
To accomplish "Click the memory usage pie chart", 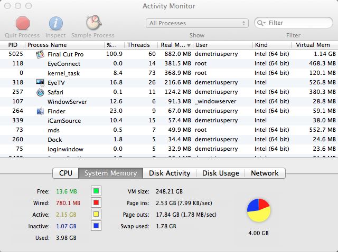I will (x=258, y=210).
